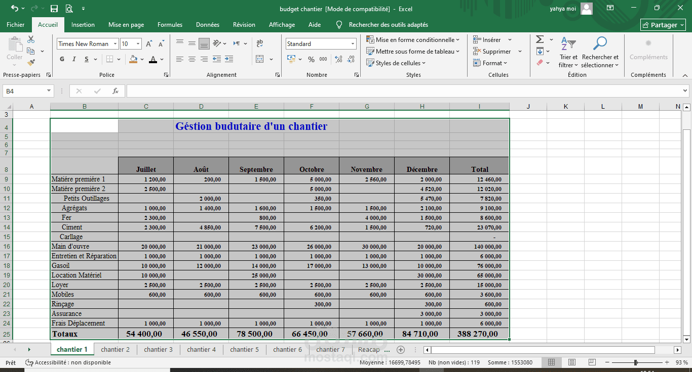
Task: Switch to the Révision tab
Action: (x=244, y=24)
